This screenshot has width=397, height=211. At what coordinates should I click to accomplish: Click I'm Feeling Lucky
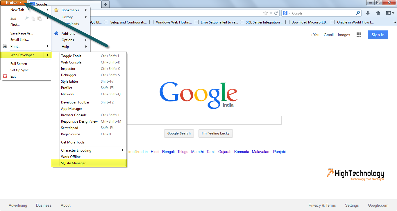[216, 133]
